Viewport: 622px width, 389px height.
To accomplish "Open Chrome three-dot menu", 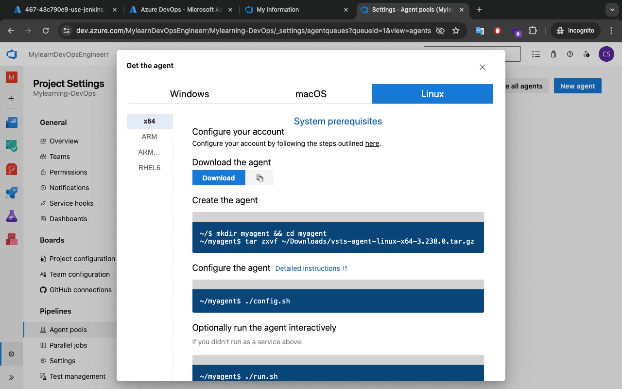I will 611,31.
